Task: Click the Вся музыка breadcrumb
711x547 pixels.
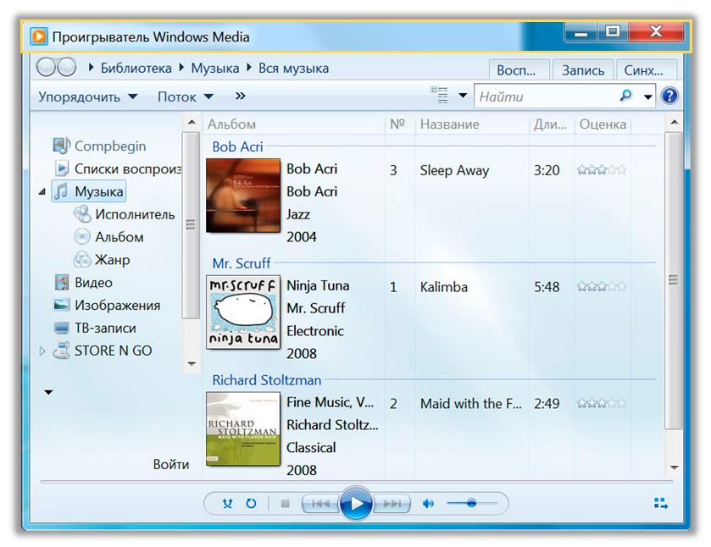Action: tap(294, 68)
